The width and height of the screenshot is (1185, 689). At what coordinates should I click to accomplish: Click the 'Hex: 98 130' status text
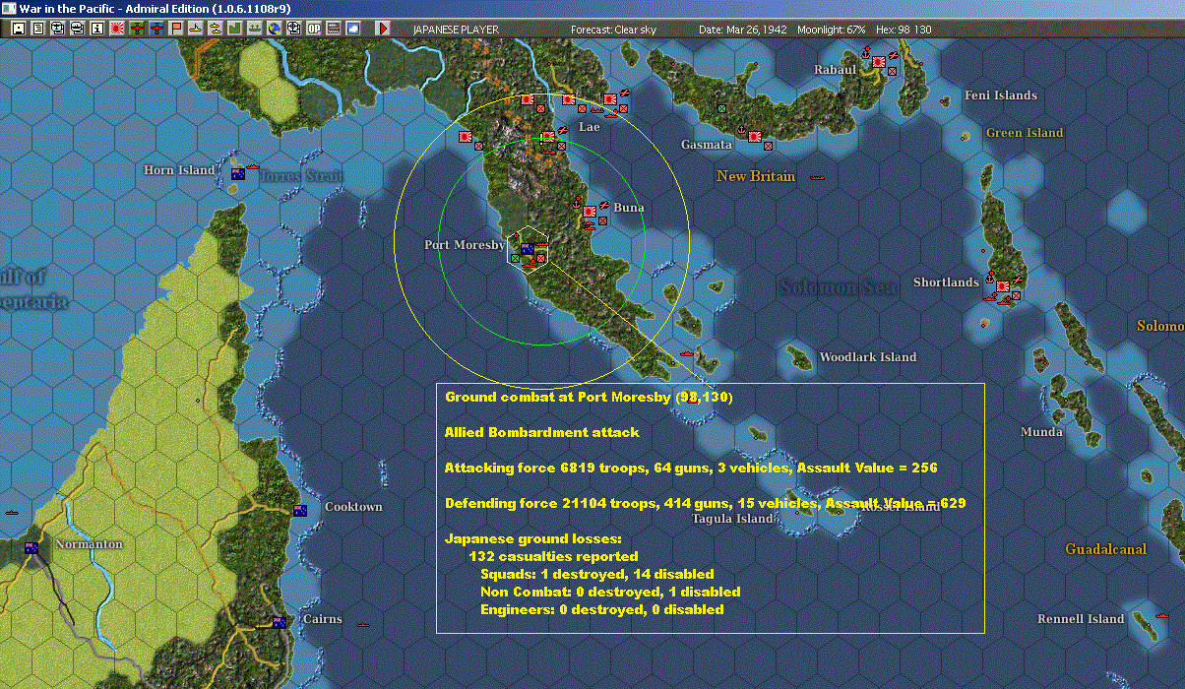pos(904,30)
